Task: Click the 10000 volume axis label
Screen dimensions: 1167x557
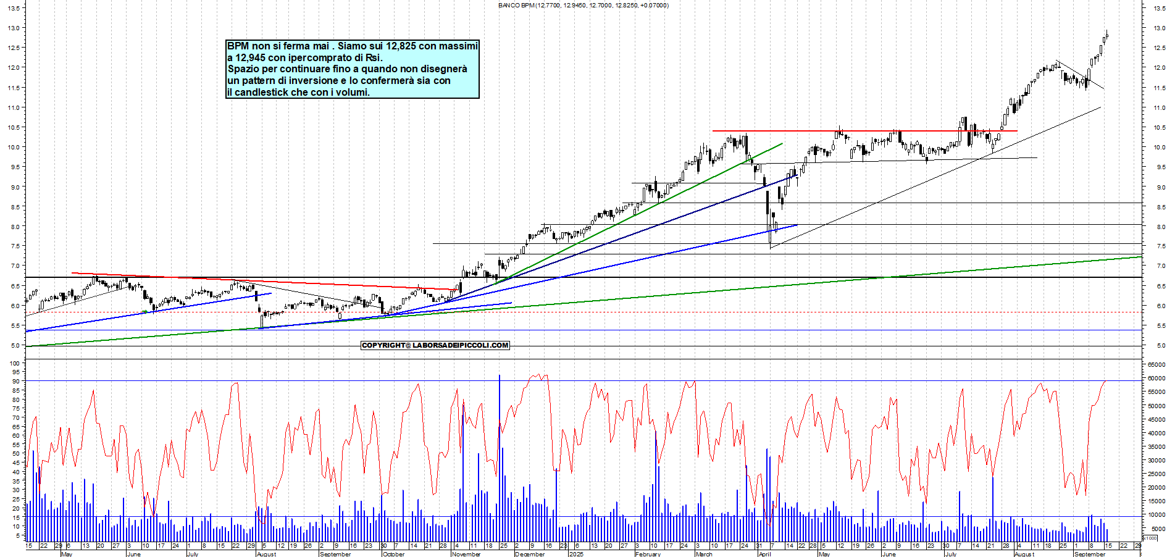Action: [1157, 515]
